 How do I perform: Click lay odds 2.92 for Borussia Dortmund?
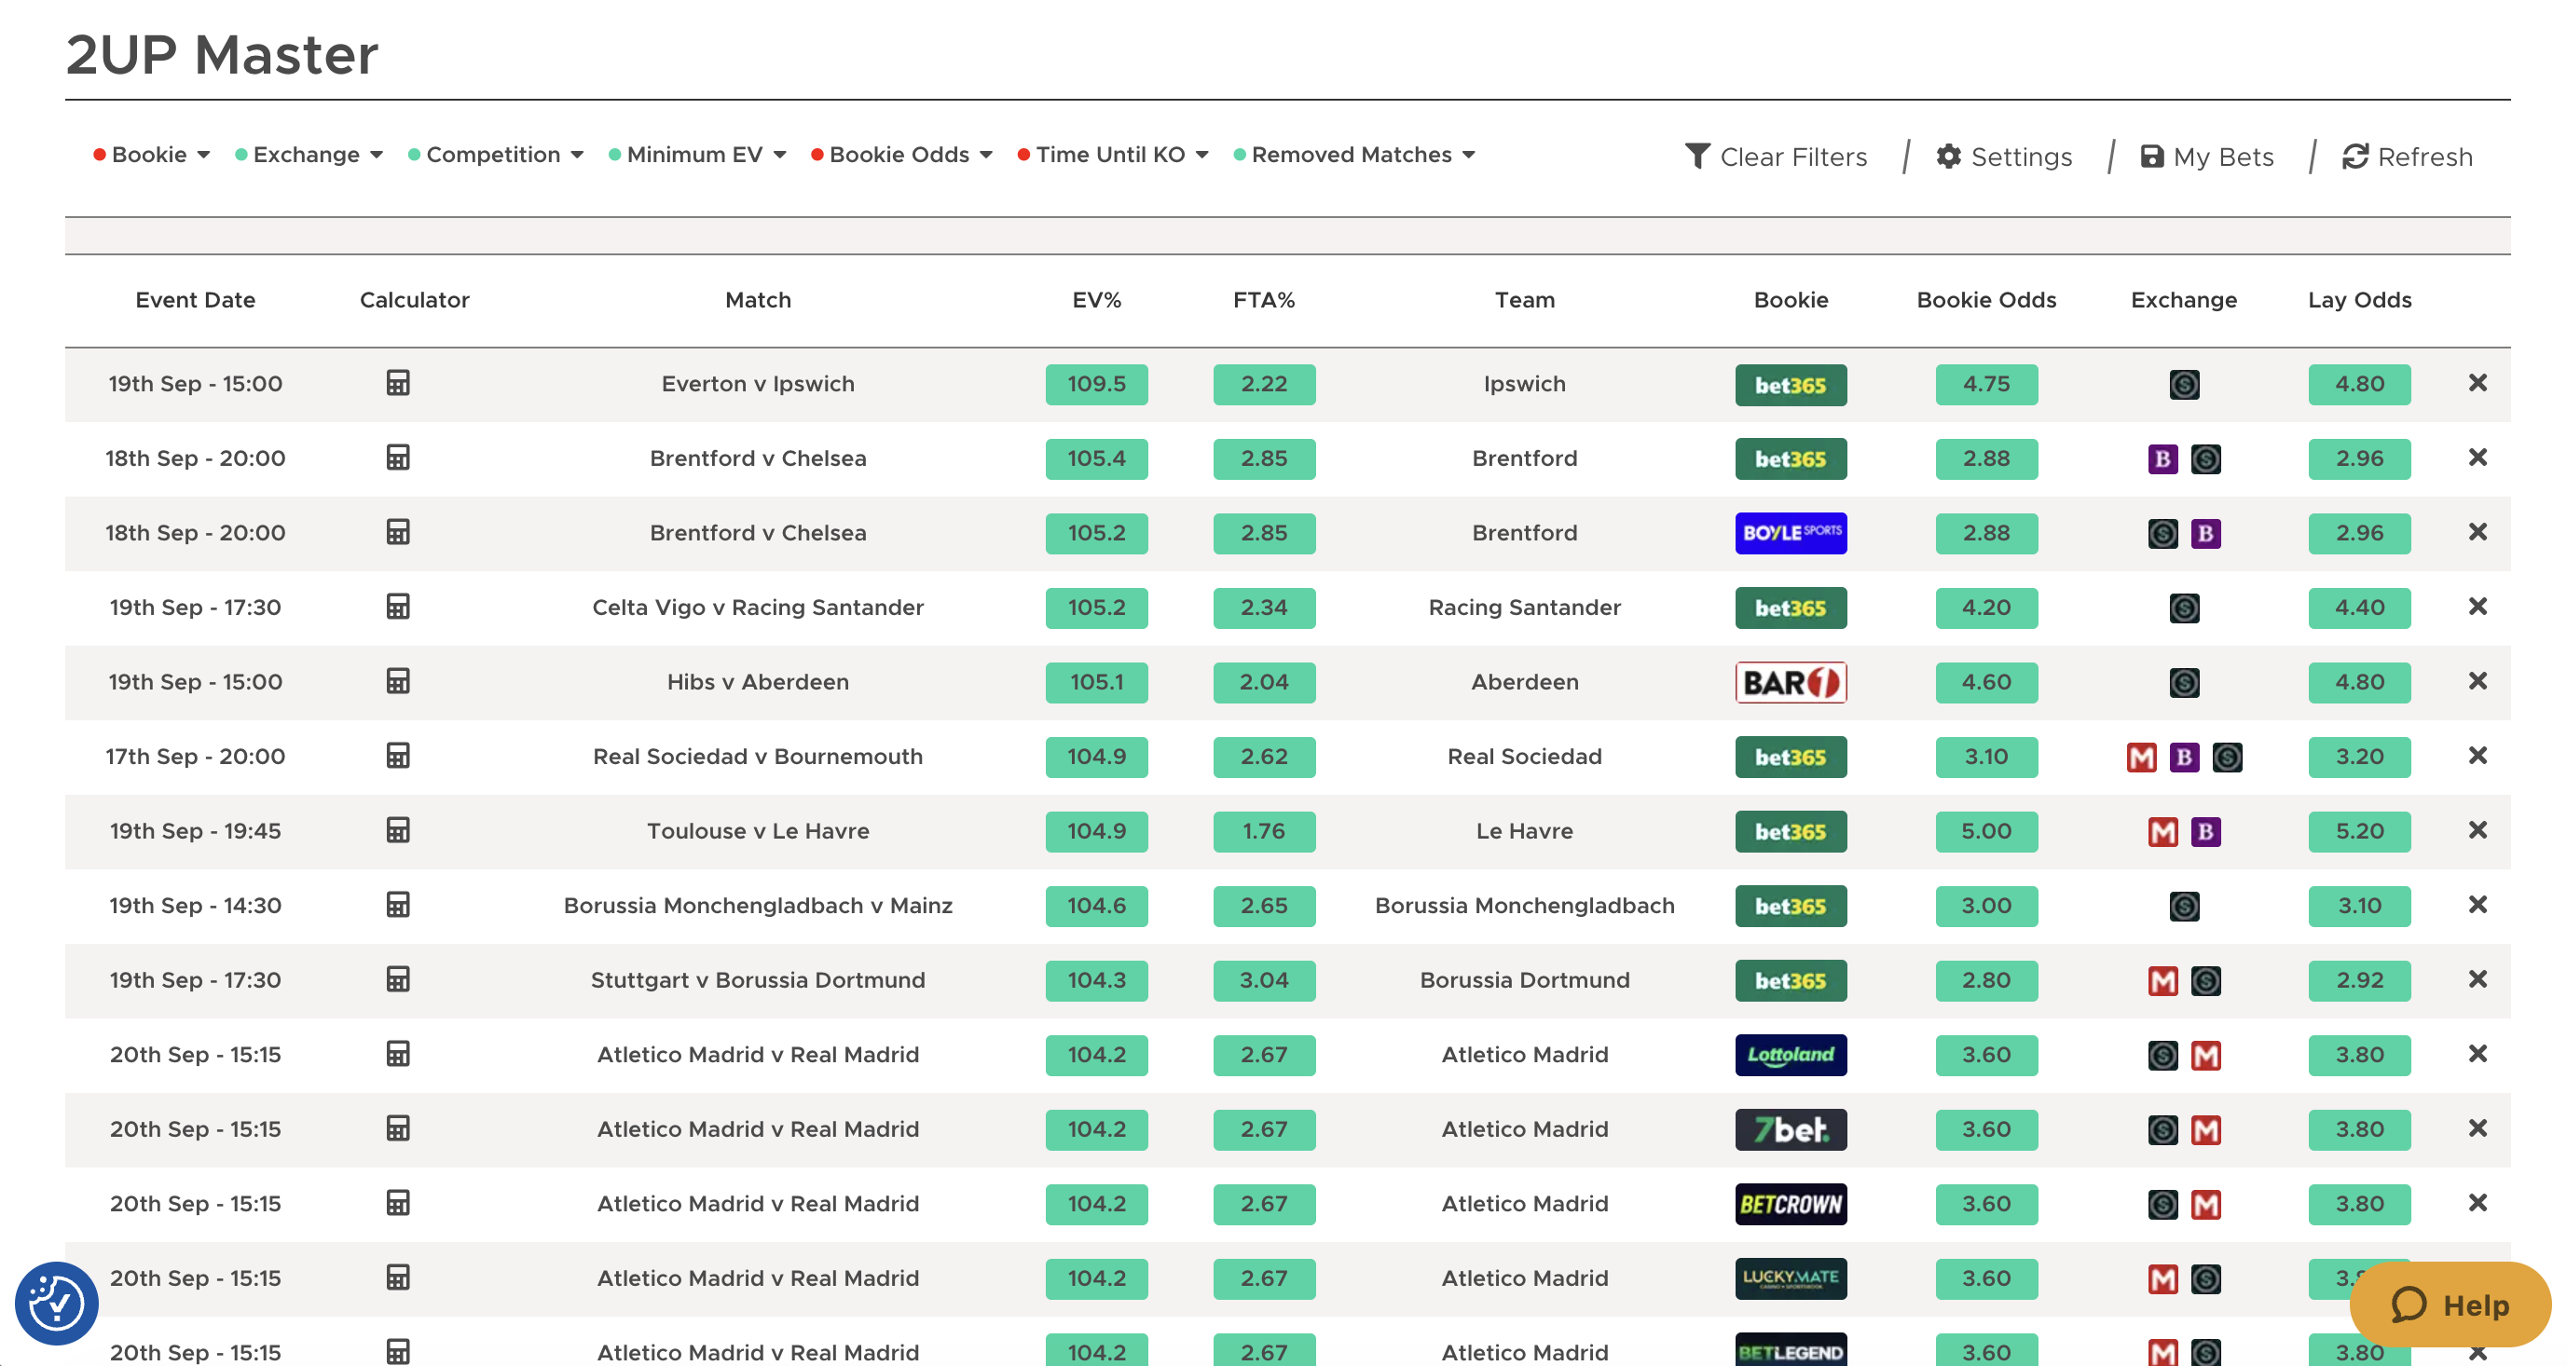[2359, 979]
